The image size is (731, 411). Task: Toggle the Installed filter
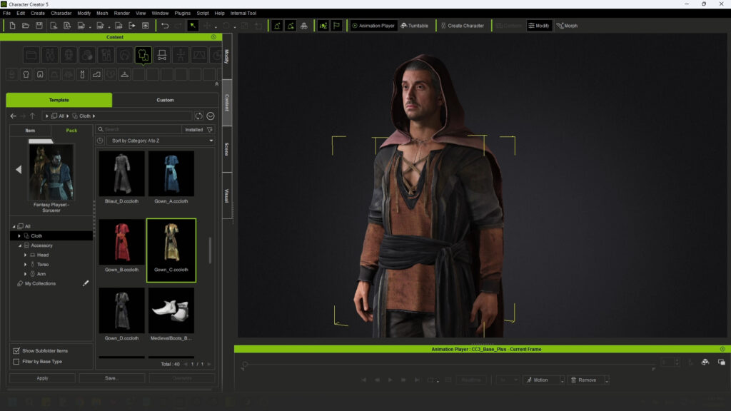tap(198, 130)
